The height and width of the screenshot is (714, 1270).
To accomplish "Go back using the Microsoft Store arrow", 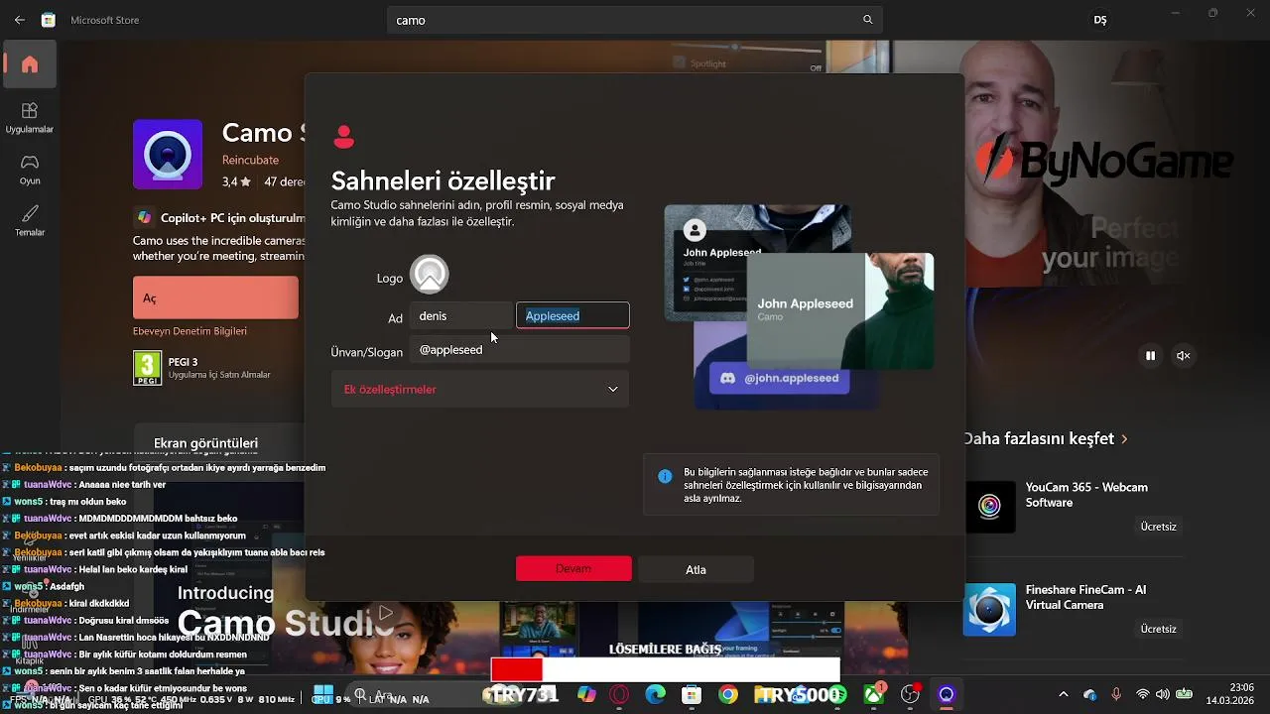I will pyautogui.click(x=20, y=20).
